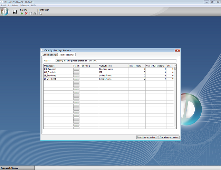Open search for DR_Zuschnitt row
This screenshot has width=221, height=170.
pos(76,69)
